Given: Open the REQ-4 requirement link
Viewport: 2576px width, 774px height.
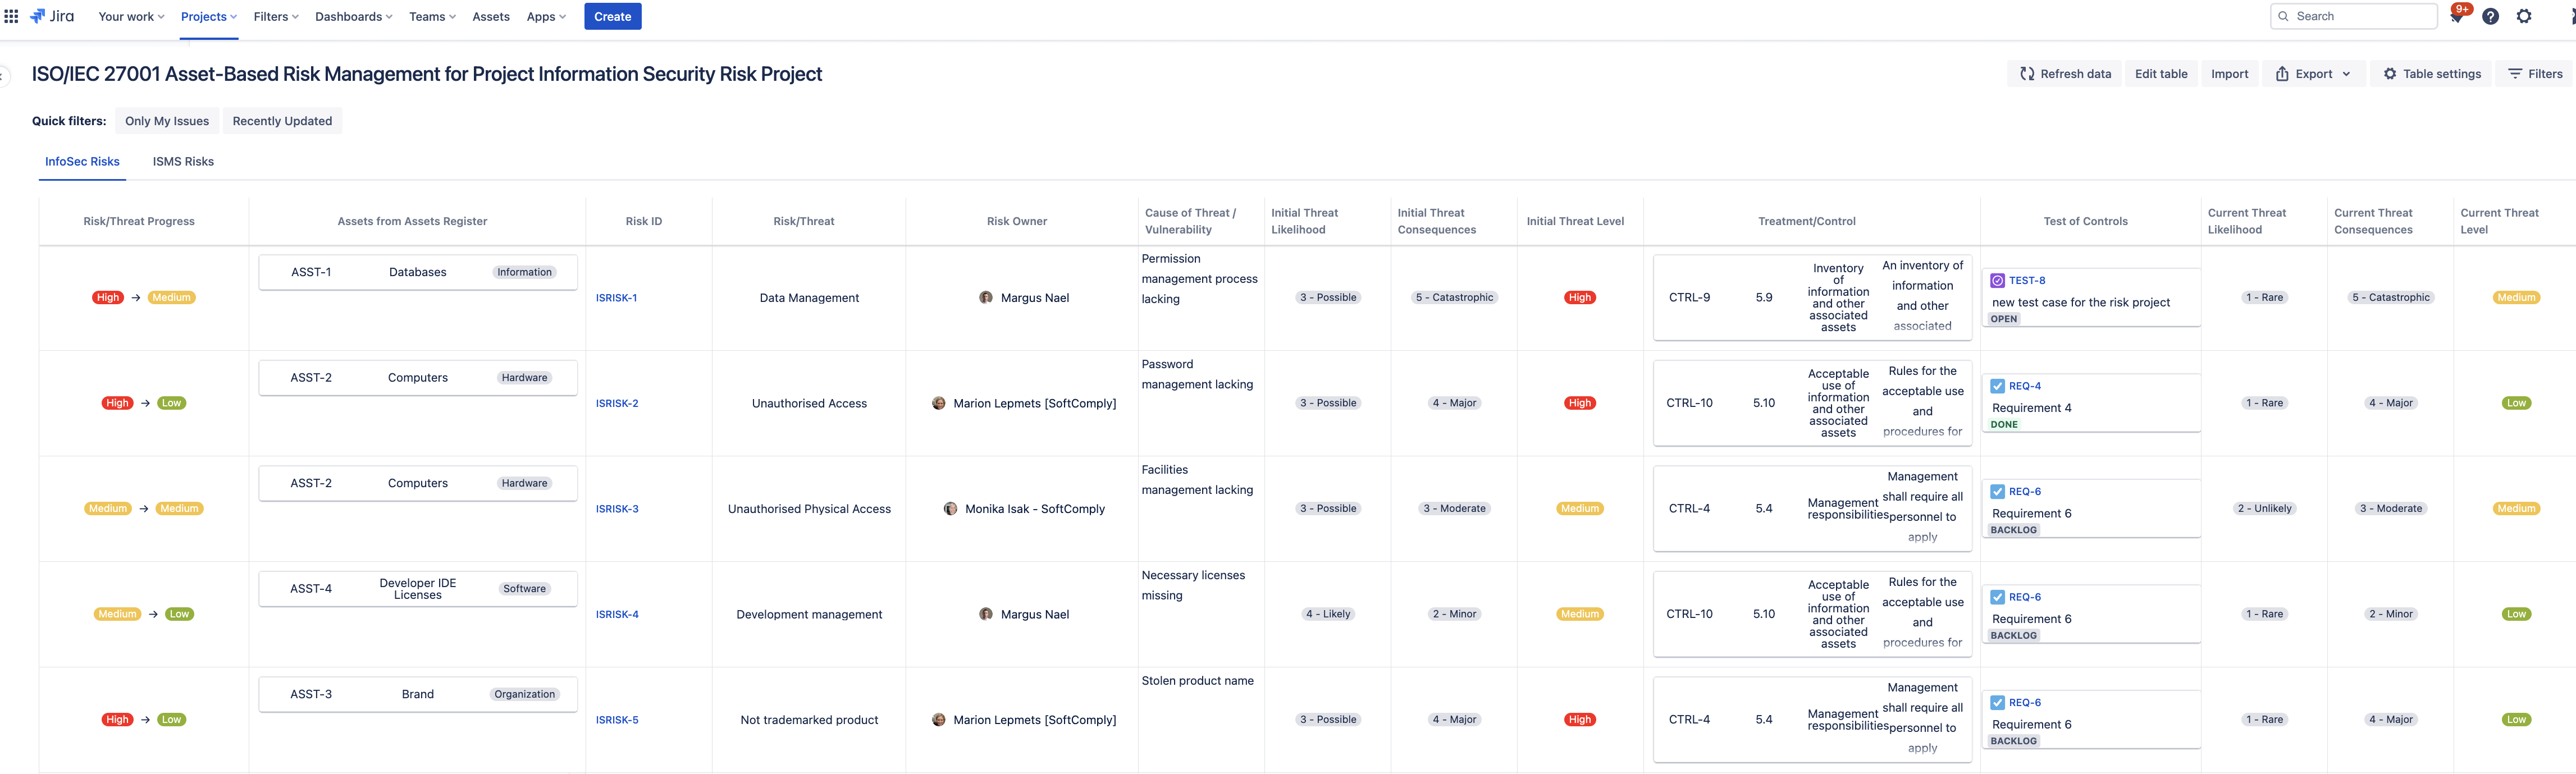Looking at the screenshot, I should [2025, 386].
